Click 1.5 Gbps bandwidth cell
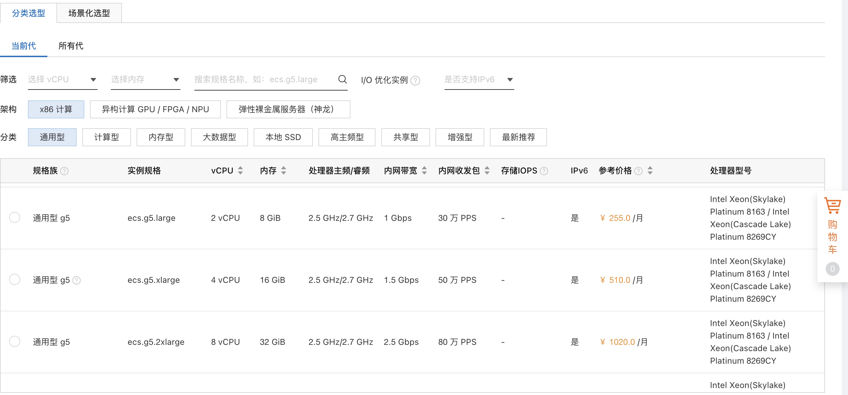The height and width of the screenshot is (395, 848). coord(401,280)
